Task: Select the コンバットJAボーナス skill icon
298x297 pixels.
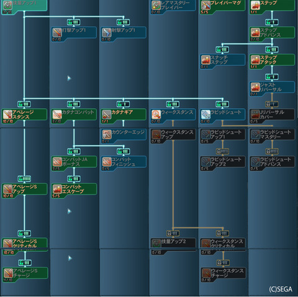Action: (57, 162)
